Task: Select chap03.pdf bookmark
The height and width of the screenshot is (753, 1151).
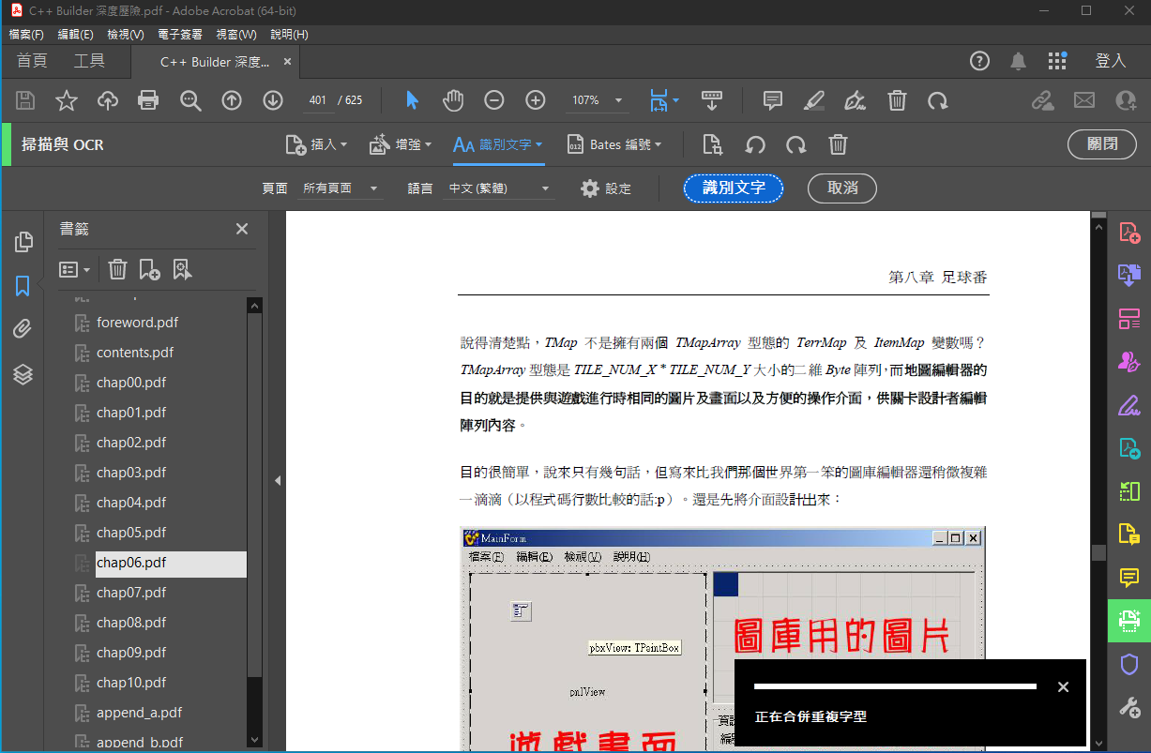Action: 131,473
